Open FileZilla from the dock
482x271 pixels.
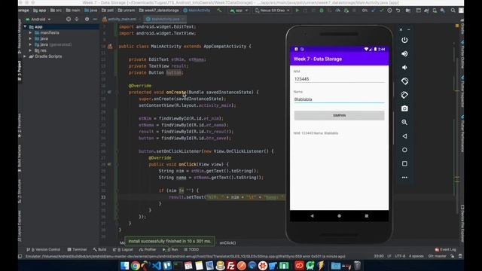pos(231,266)
